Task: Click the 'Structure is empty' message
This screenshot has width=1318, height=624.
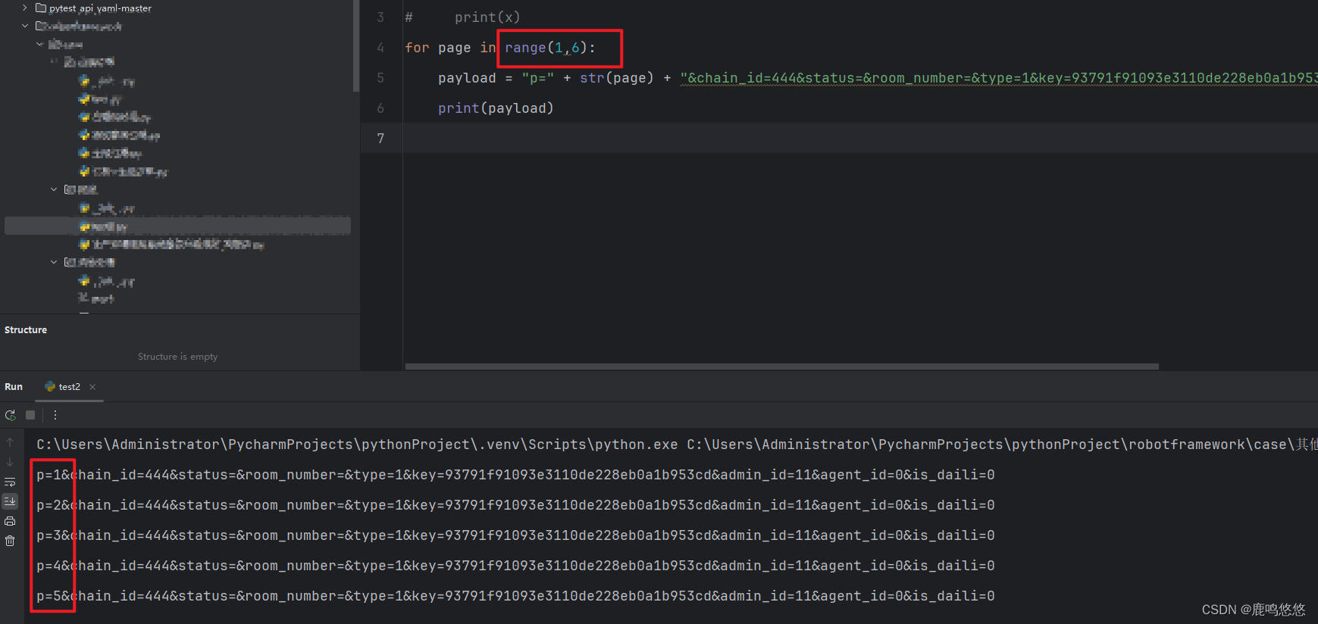Action: pyautogui.click(x=177, y=357)
